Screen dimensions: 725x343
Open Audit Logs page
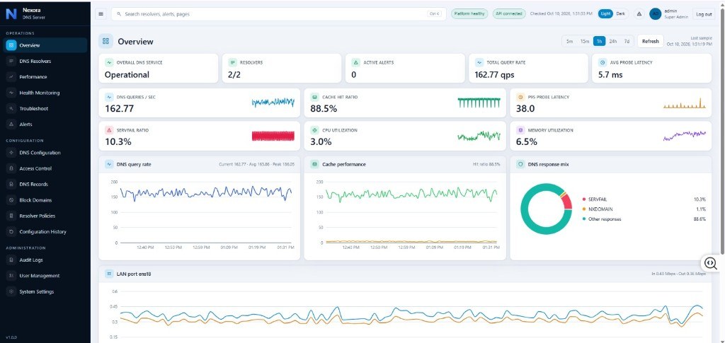(45, 260)
